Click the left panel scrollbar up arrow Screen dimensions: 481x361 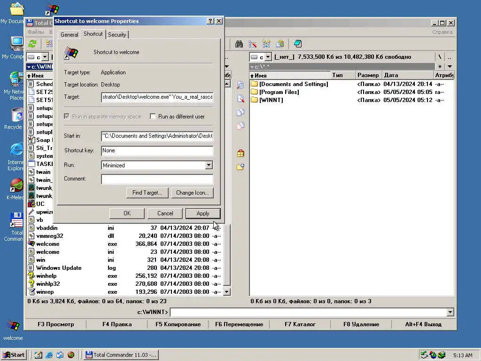click(227, 84)
